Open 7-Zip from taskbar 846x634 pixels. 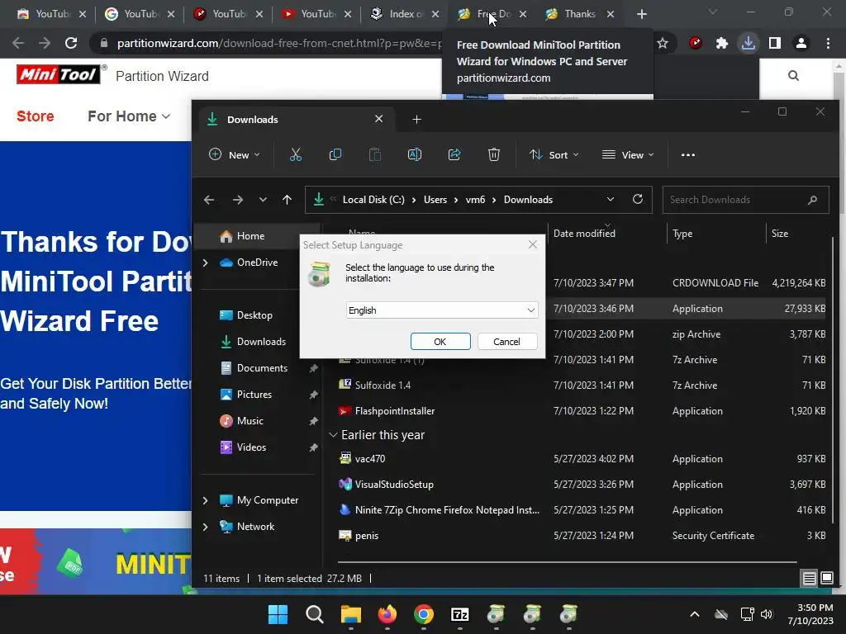459,614
